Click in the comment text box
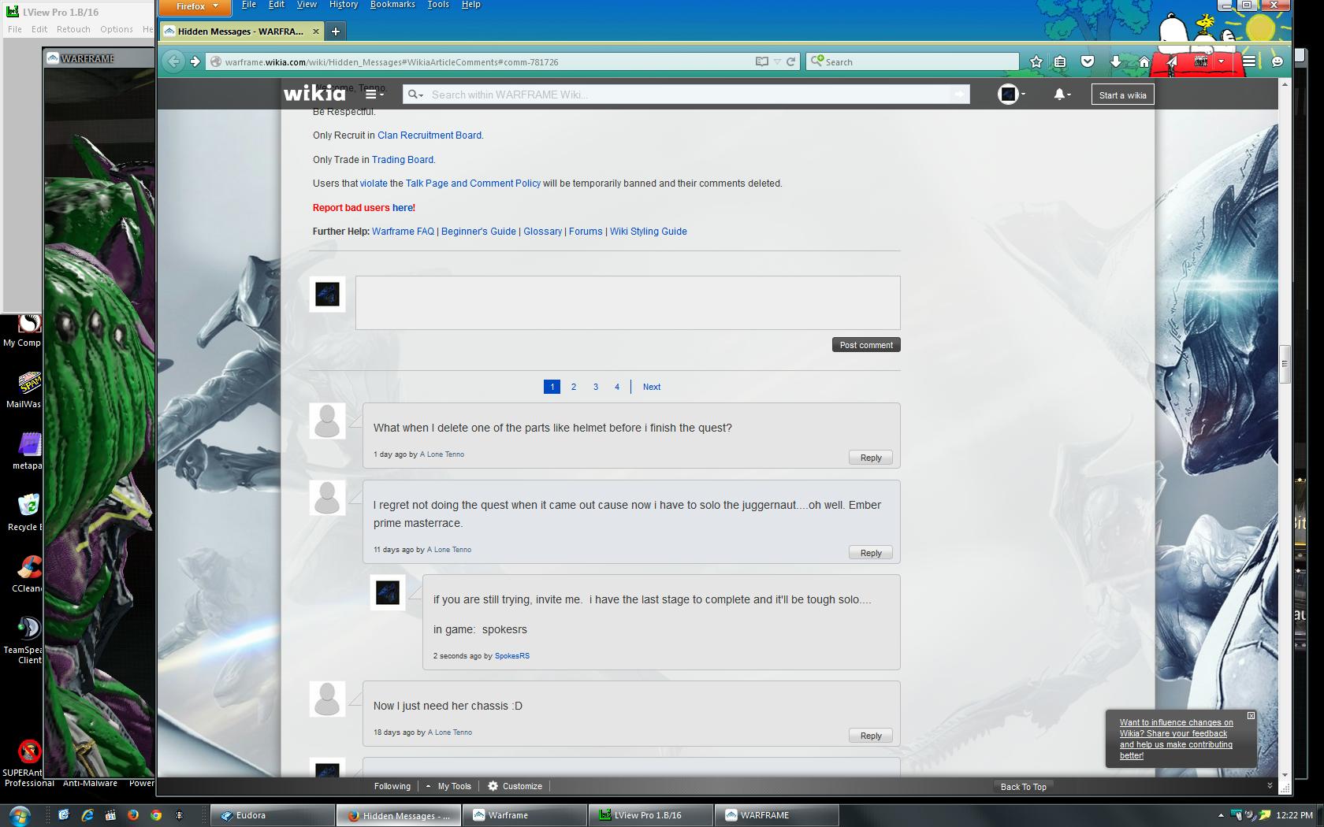Screen dimensions: 1324x827 click(x=627, y=302)
